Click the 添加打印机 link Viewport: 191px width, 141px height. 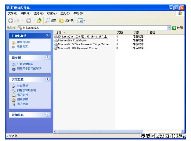click(x=24, y=42)
